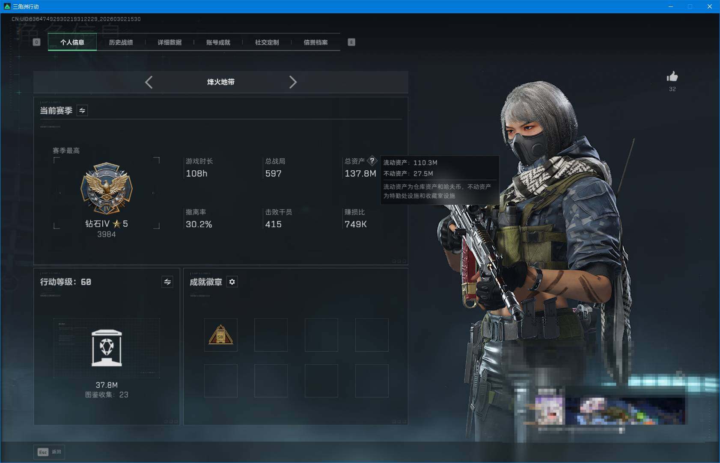Open the 账号成就 tab
This screenshot has width=720, height=463.
[x=218, y=42]
